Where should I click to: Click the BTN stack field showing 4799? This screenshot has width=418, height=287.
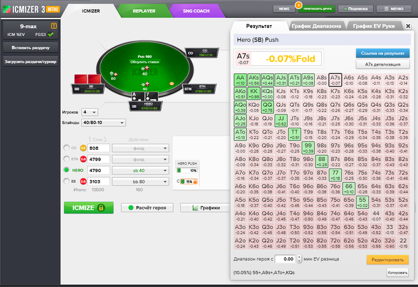click(99, 159)
